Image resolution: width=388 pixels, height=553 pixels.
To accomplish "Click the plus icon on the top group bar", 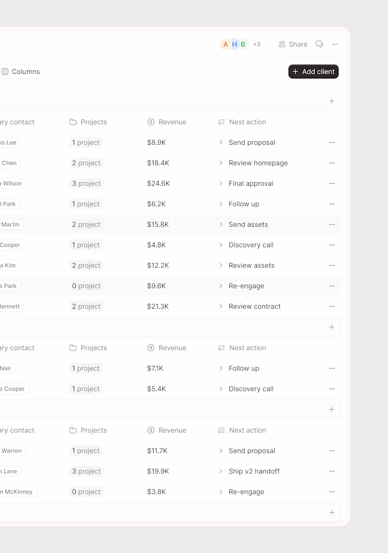I will [332, 101].
